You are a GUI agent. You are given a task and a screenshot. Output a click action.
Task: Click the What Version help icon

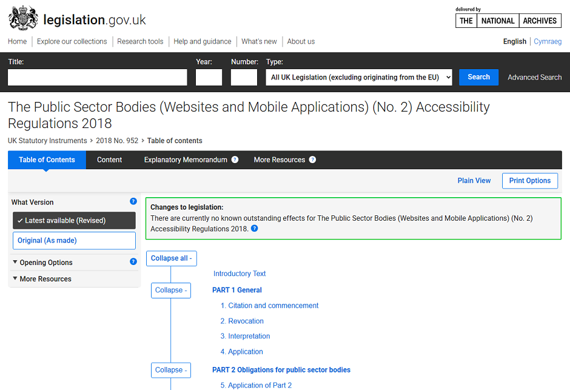coord(133,201)
